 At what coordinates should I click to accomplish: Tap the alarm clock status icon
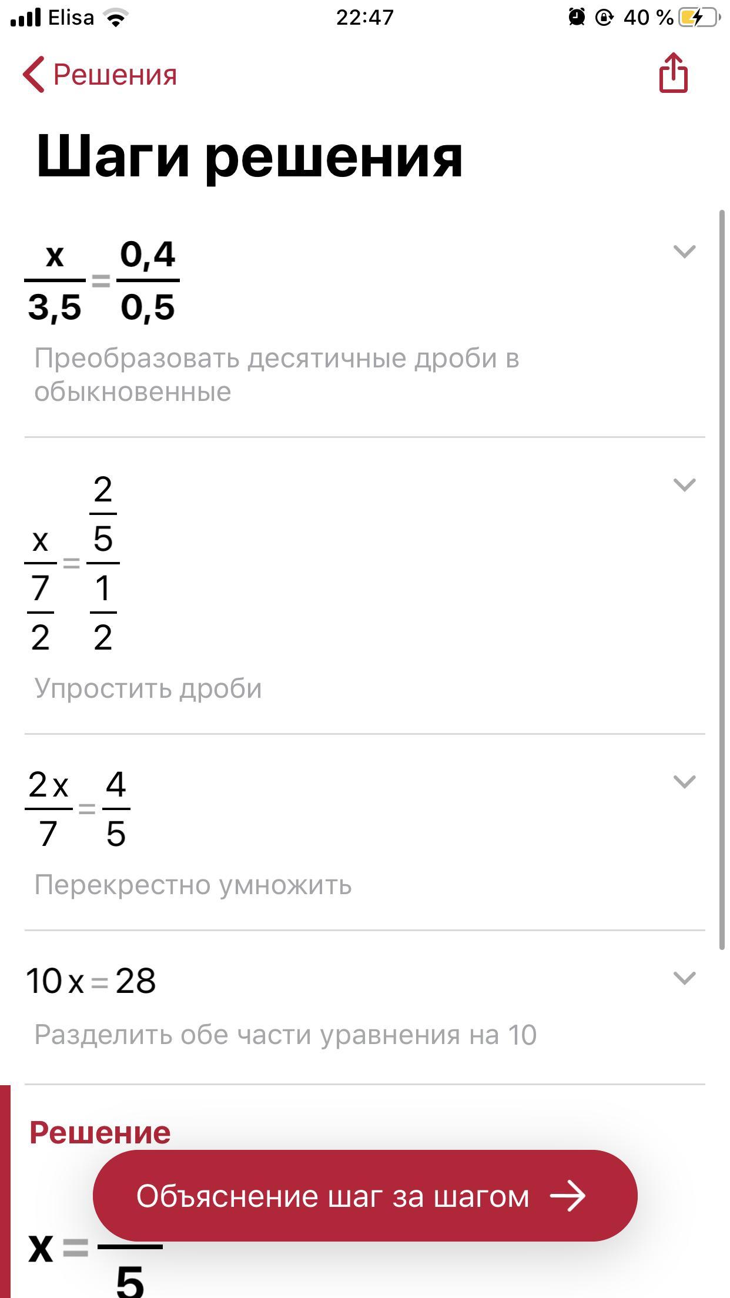pos(577,18)
